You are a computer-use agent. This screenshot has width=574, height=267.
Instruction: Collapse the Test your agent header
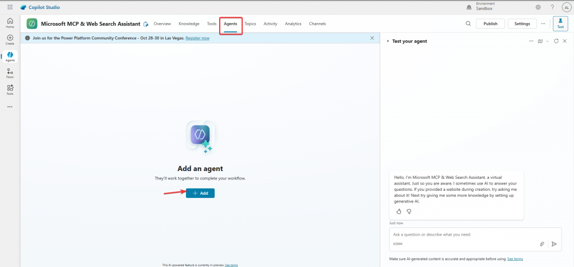[x=388, y=42]
